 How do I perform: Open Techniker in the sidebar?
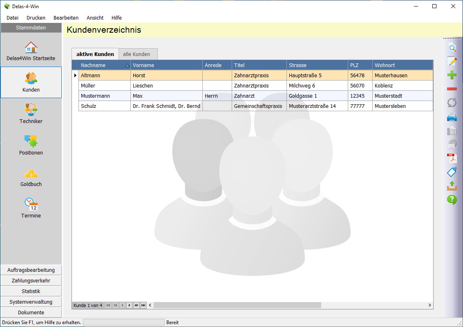[31, 113]
